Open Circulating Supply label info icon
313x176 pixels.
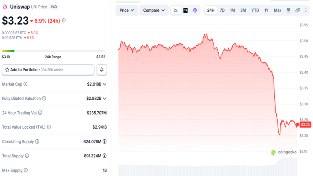(x=37, y=141)
